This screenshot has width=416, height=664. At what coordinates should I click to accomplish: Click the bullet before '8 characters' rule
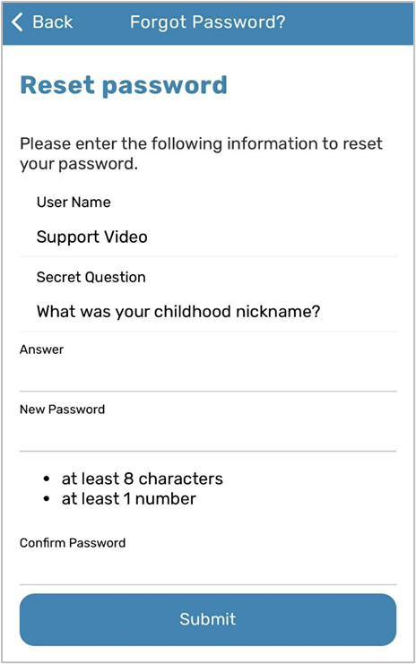coord(47,479)
